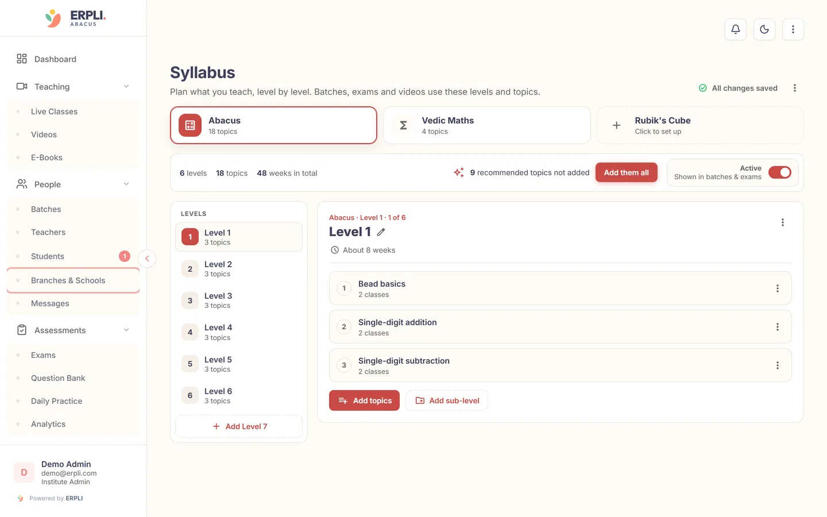Collapse sidebar with round arrow button

147,258
